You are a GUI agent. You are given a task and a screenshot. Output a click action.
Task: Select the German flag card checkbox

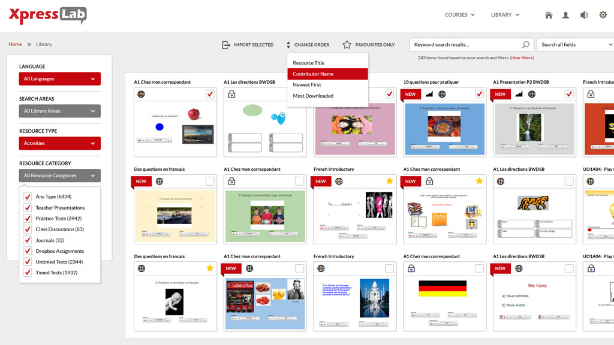point(479,268)
